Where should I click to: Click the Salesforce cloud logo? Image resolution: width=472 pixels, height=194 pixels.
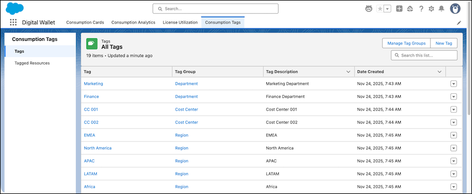[15, 8]
